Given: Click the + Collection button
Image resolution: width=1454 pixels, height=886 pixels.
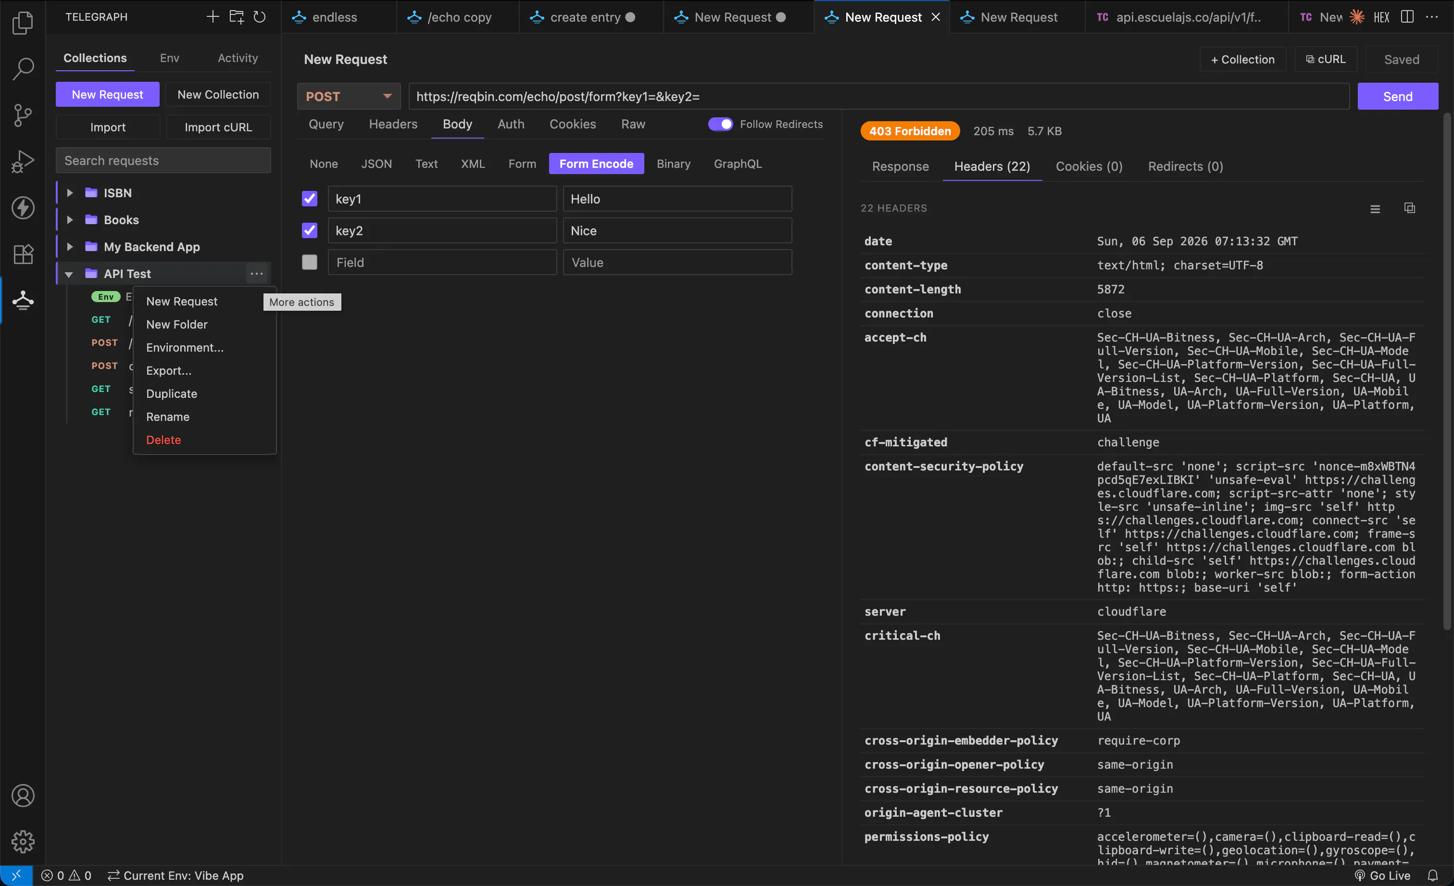Looking at the screenshot, I should pos(1242,59).
